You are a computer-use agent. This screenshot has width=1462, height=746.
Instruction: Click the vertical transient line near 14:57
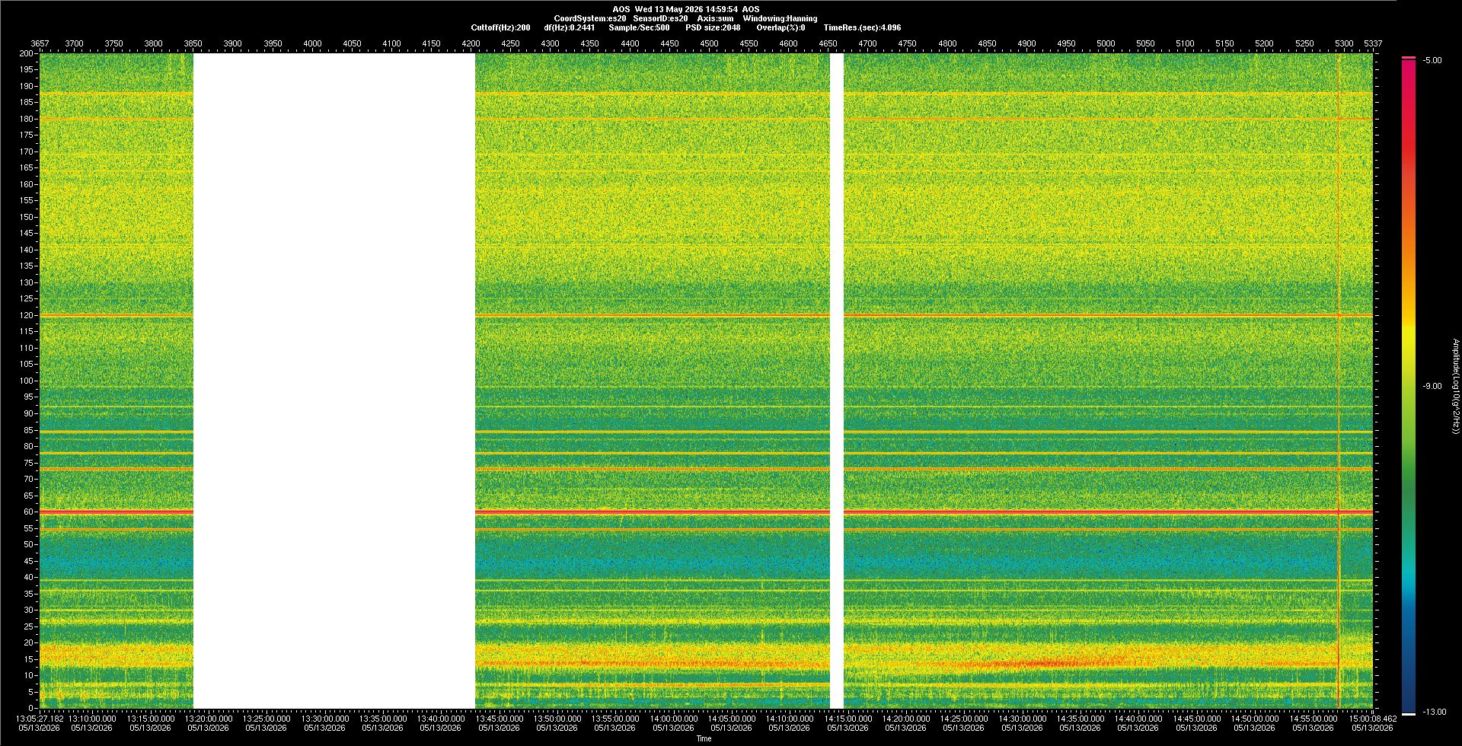pyautogui.click(x=1339, y=381)
